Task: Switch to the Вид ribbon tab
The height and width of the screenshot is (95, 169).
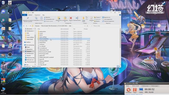Action: tap(43, 15)
